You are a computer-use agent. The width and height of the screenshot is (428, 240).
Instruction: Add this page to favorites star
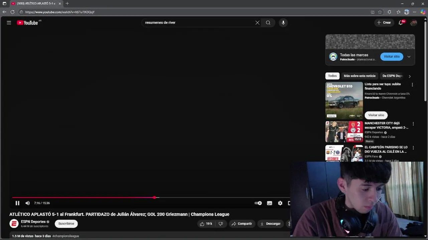pos(380,12)
